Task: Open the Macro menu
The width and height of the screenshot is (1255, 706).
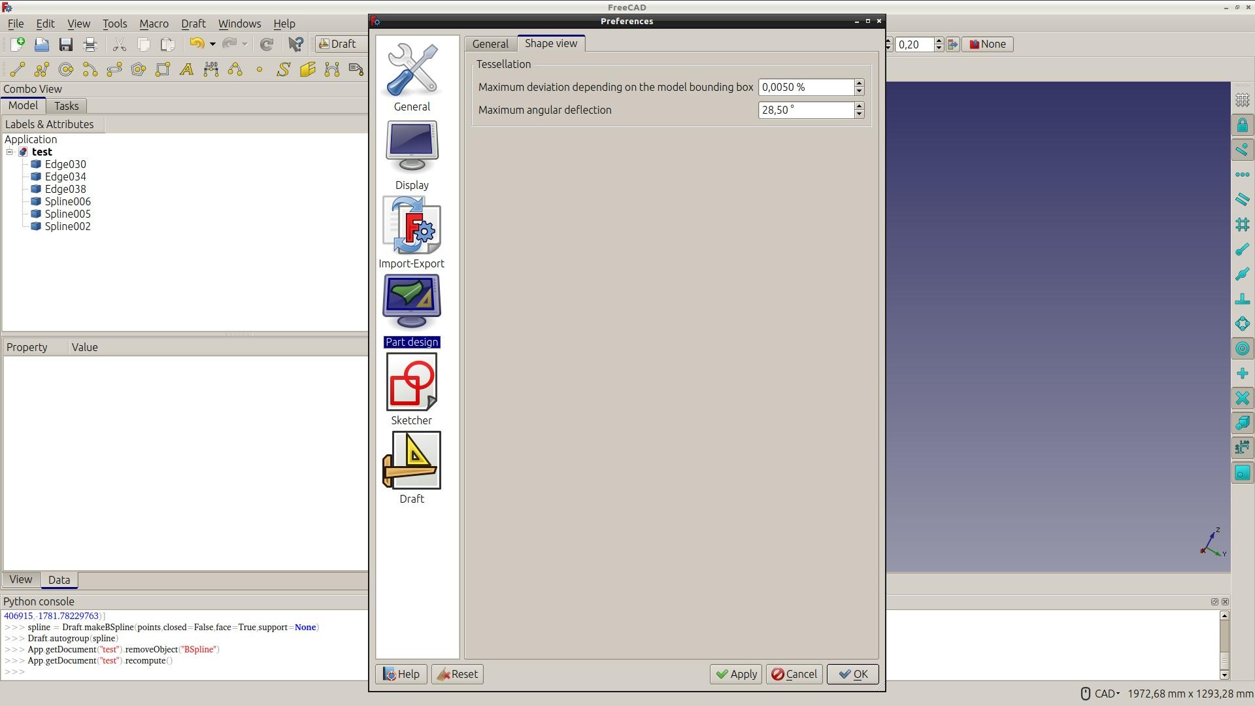Action: 154,24
